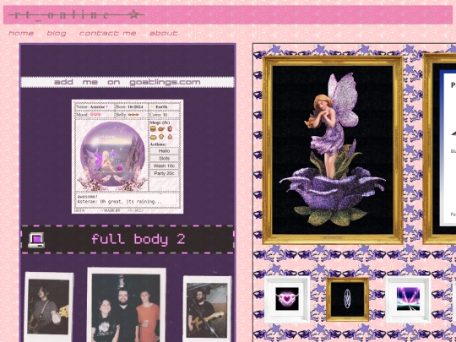Click the pet name Asterae
Screen dimensions: 456x342
[x=97, y=107]
